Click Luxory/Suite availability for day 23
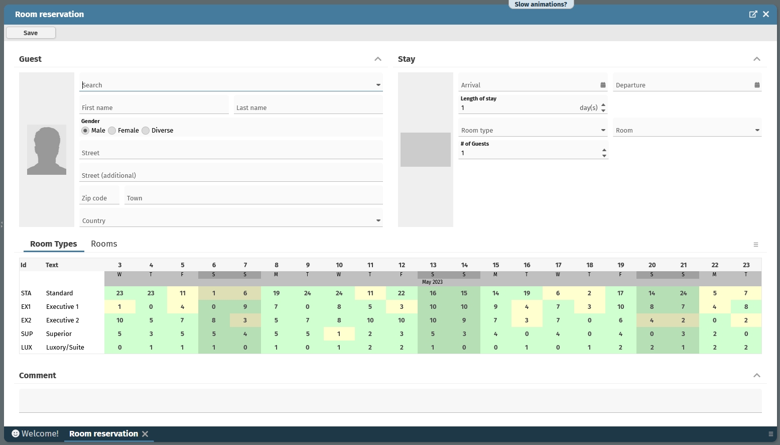The width and height of the screenshot is (780, 445). click(746, 347)
